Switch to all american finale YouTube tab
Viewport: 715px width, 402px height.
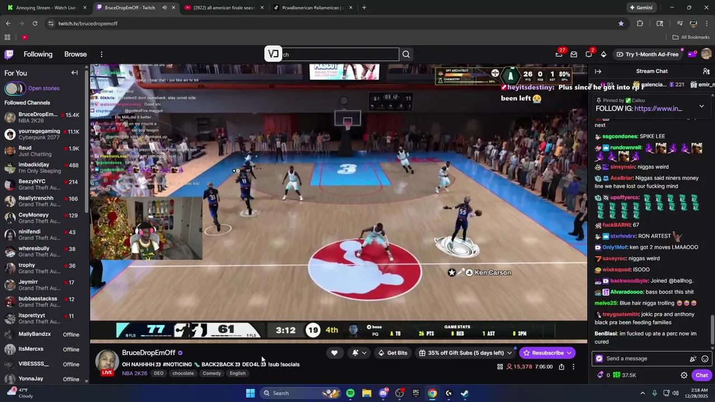click(x=223, y=8)
